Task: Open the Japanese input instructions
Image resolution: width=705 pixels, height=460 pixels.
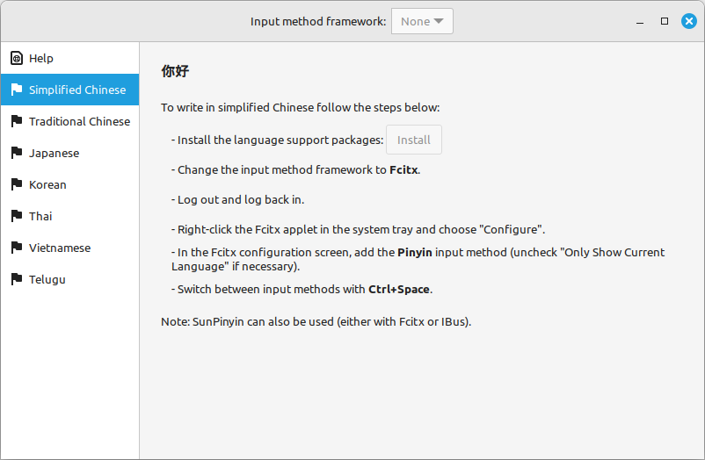Action: 54,153
